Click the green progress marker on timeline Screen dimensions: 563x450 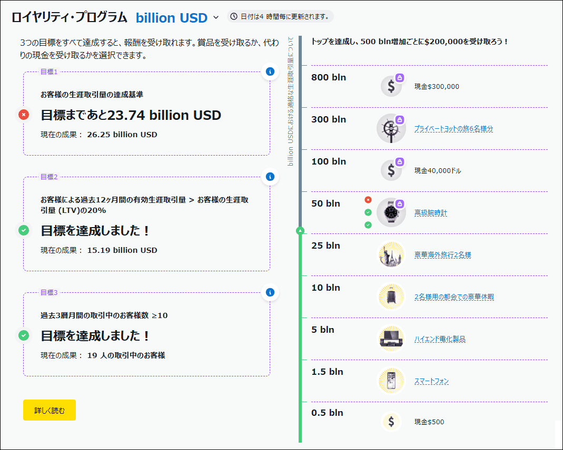pos(300,230)
